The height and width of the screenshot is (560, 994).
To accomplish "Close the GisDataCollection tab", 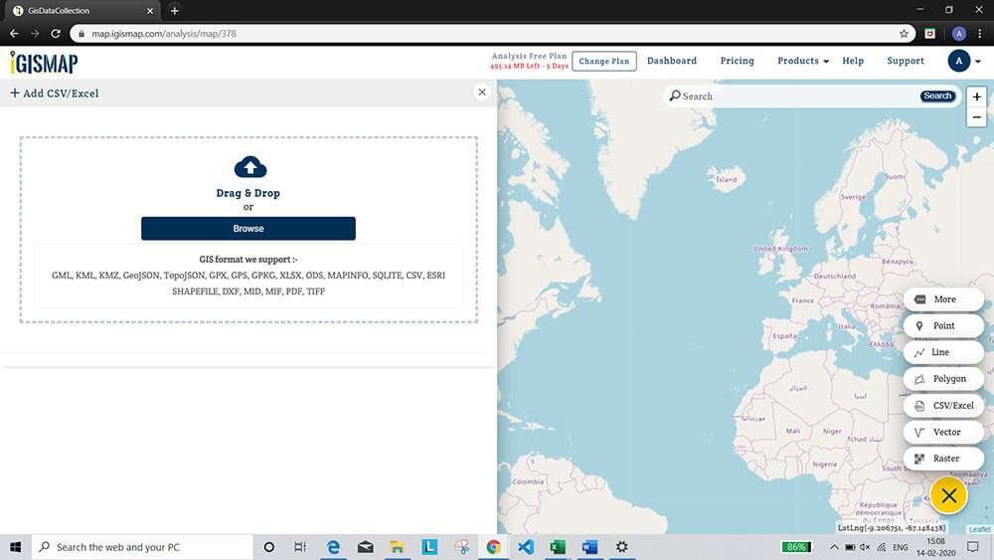I will (x=150, y=11).
